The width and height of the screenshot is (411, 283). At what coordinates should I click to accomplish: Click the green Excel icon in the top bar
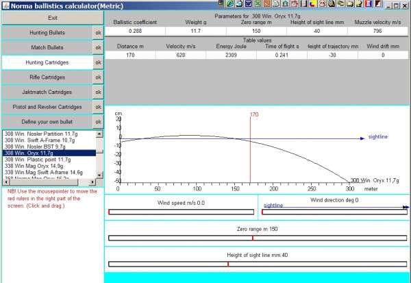pyautogui.click(x=258, y=4)
